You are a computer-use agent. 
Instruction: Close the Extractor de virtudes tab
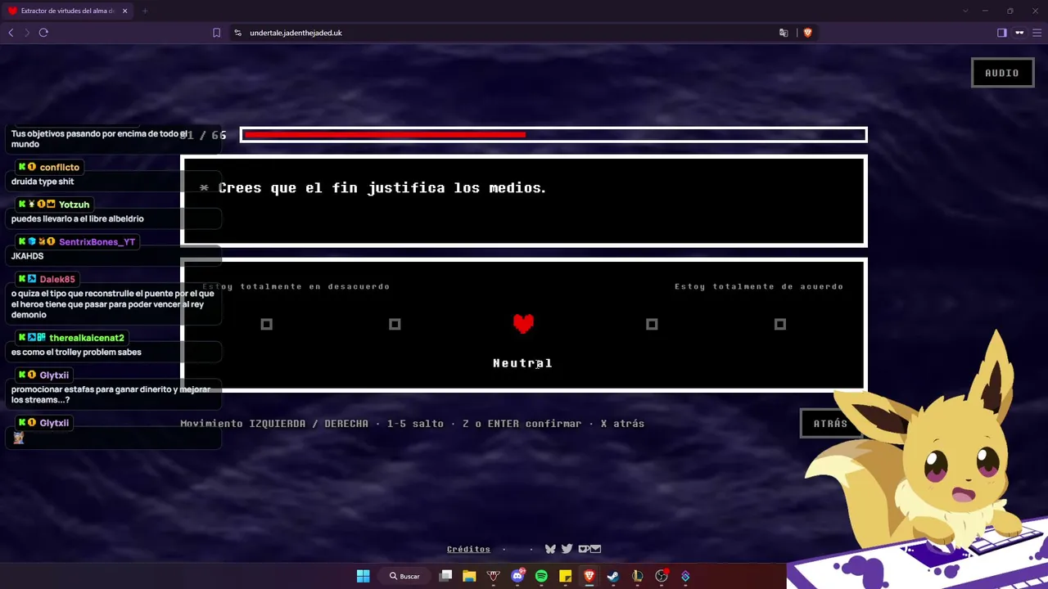[x=124, y=11]
